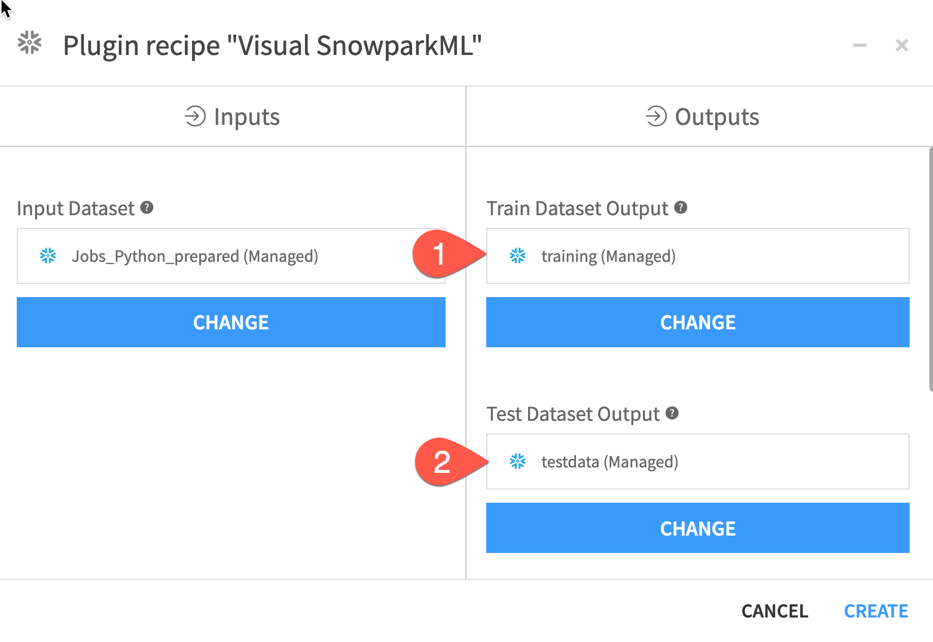Minimize the plugin recipe dialog

[x=859, y=45]
